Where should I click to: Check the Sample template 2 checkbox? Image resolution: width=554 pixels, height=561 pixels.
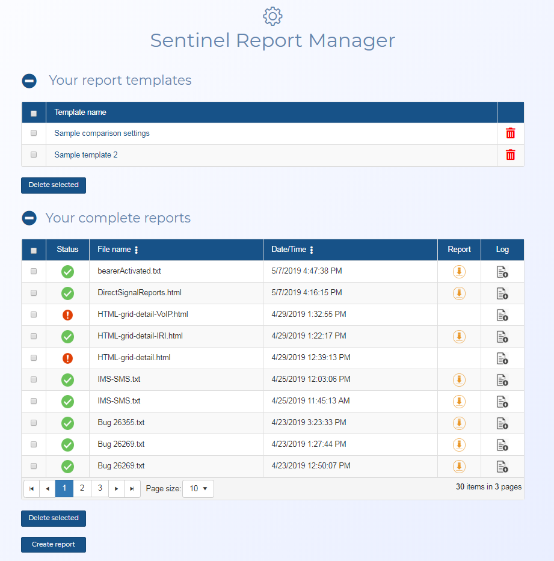[34, 155]
